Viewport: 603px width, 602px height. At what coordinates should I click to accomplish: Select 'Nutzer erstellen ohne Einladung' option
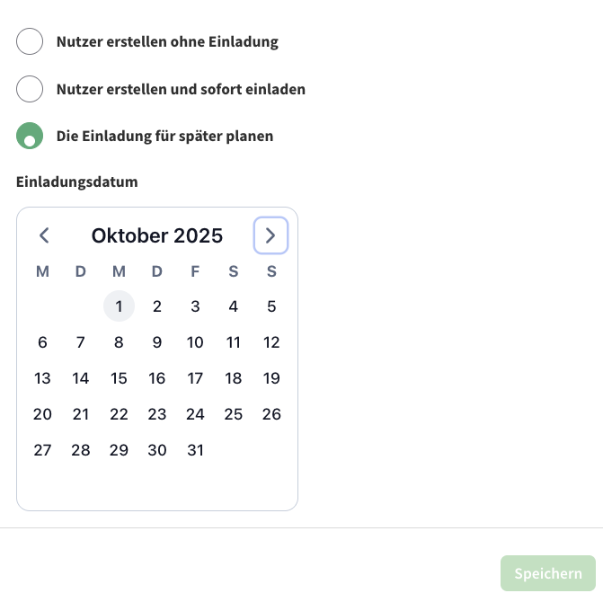[x=30, y=41]
